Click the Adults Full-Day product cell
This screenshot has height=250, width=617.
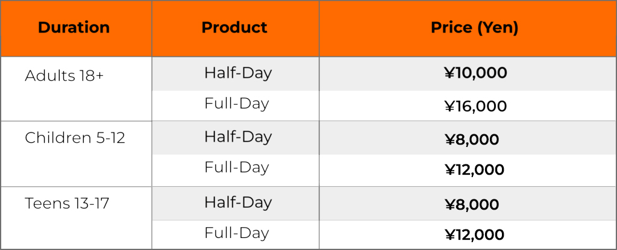pos(237,104)
